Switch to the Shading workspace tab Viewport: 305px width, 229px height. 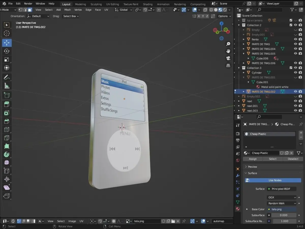point(148,4)
